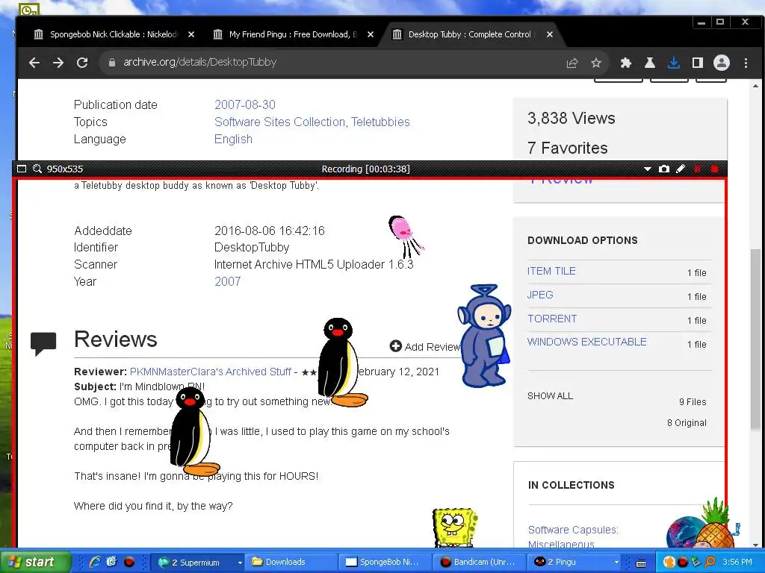Click the SpongeBob desktop character
The height and width of the screenshot is (573, 765).
454,527
